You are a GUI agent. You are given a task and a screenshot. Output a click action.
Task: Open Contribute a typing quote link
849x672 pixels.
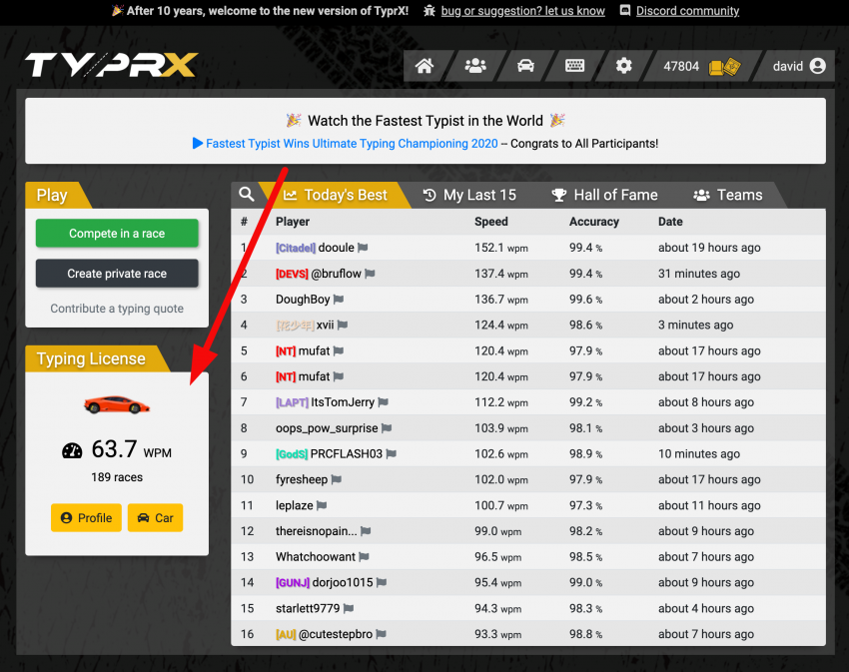coord(117,309)
